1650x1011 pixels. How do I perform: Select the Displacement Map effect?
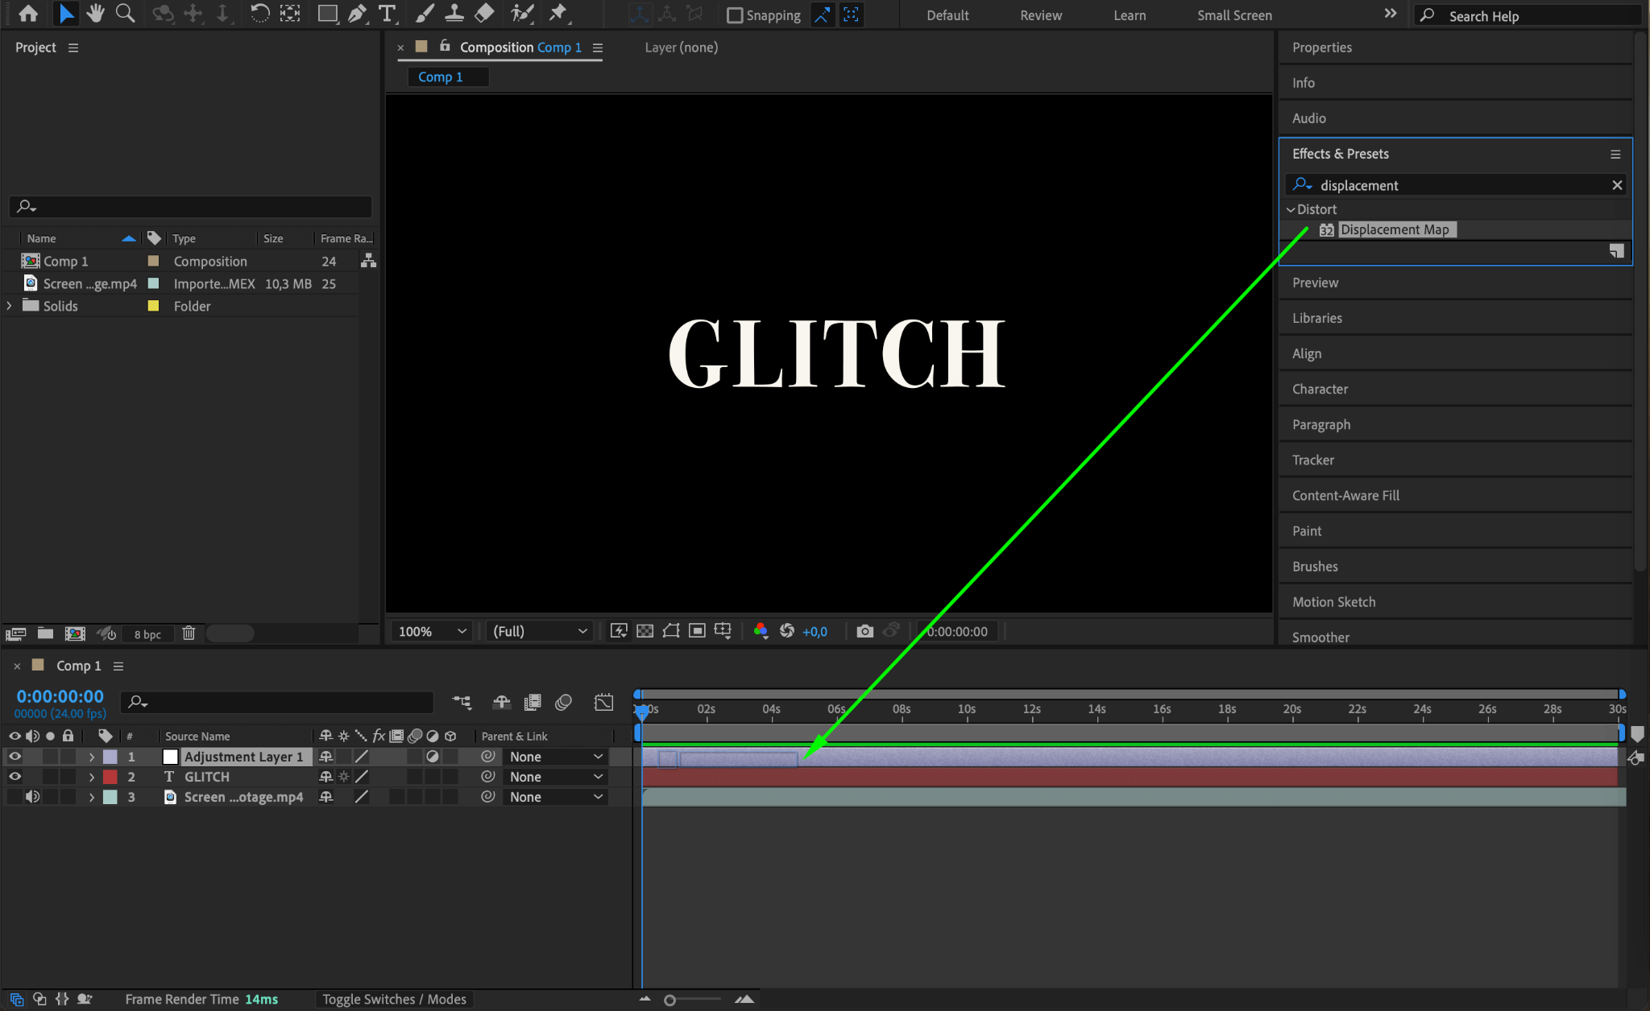click(1394, 229)
